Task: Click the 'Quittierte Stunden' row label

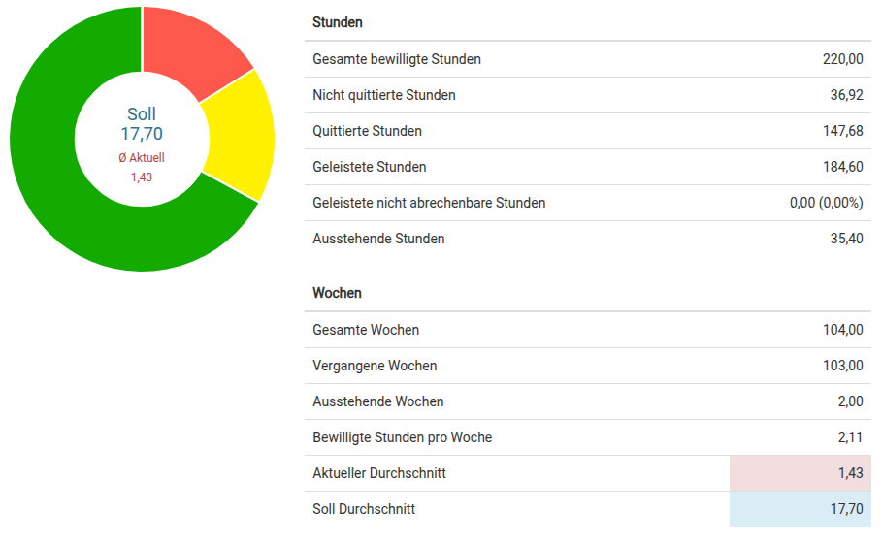Action: click(x=367, y=131)
